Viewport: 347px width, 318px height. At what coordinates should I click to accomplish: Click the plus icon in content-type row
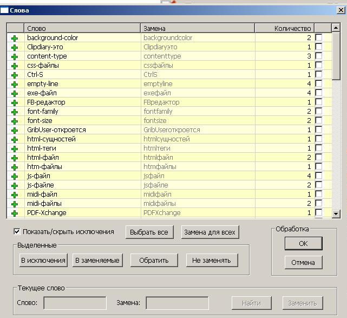coord(15,57)
